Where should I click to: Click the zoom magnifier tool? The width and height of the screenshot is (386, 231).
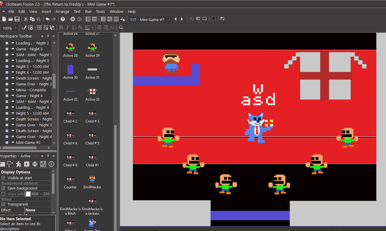pyautogui.click(x=121, y=28)
